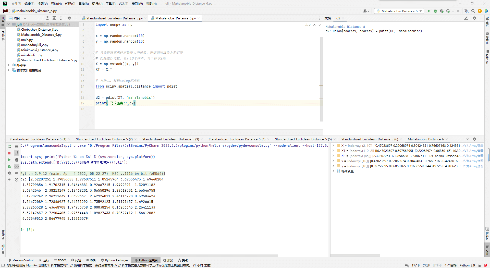Start debugging with the top toolbar bug icon
This screenshot has height=268, width=490.
coord(435,11)
